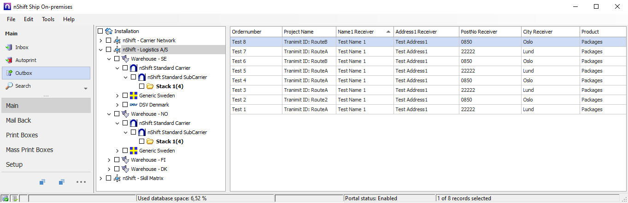Click the DSV Denmark carrier logo icon
The image size is (628, 203).
pos(134,105)
